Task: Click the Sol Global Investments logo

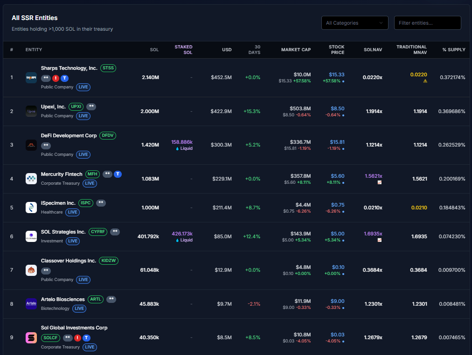Action: pos(31,338)
